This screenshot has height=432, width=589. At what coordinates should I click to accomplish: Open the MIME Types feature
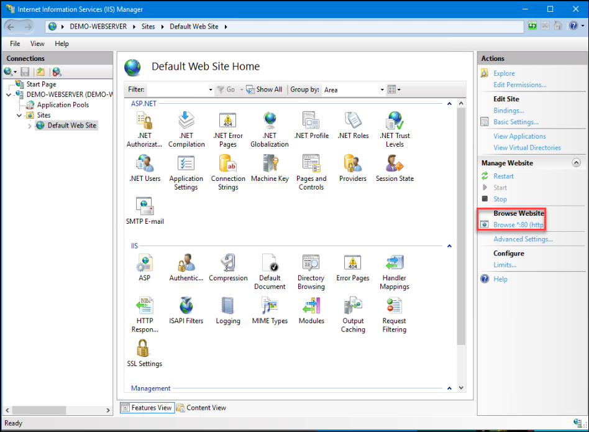coord(270,311)
